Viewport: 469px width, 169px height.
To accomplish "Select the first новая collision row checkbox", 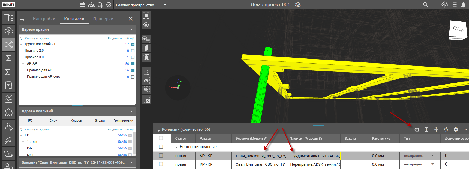I will click(161, 155).
